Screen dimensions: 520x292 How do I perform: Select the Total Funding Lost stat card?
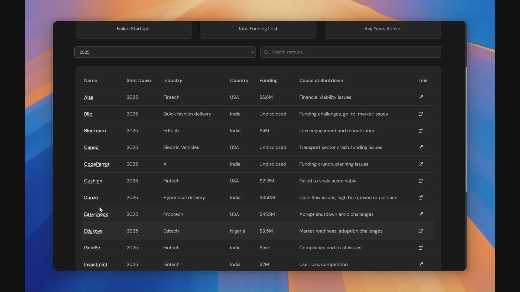258,29
